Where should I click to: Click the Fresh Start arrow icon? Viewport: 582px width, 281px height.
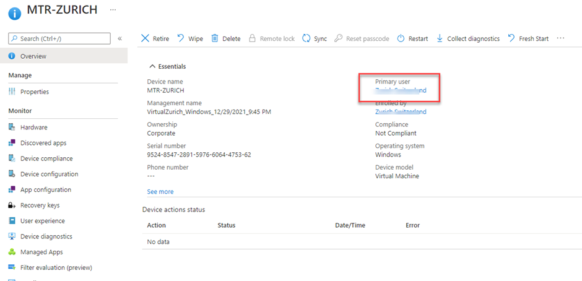tap(511, 38)
